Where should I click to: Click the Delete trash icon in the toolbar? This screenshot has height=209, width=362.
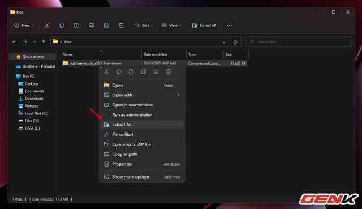(x=121, y=25)
